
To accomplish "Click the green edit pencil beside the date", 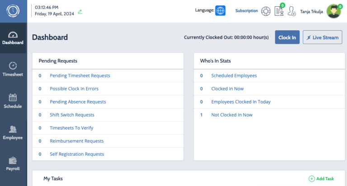I will [80, 12].
